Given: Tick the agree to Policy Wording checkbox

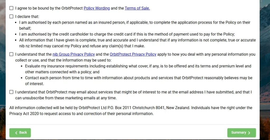Looking at the screenshot, I should [x=11, y=8].
